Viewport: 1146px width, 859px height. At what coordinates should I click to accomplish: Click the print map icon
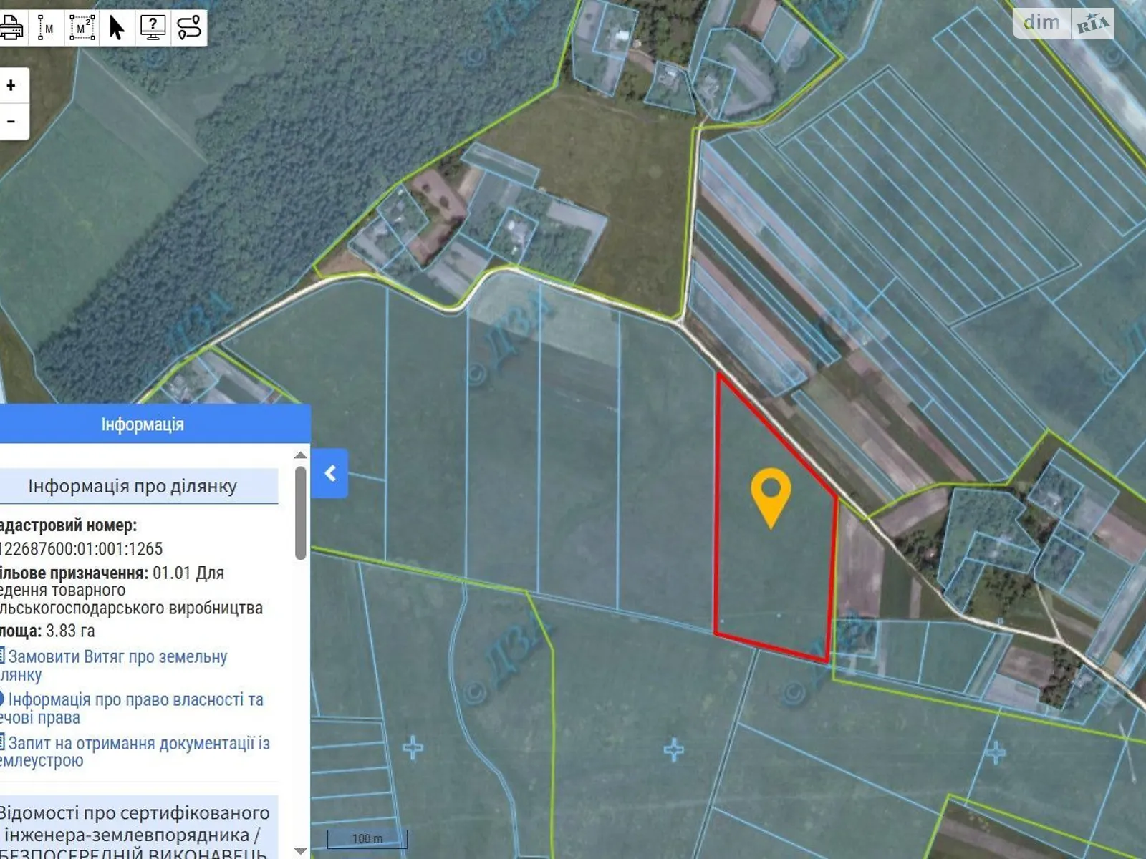(x=11, y=28)
